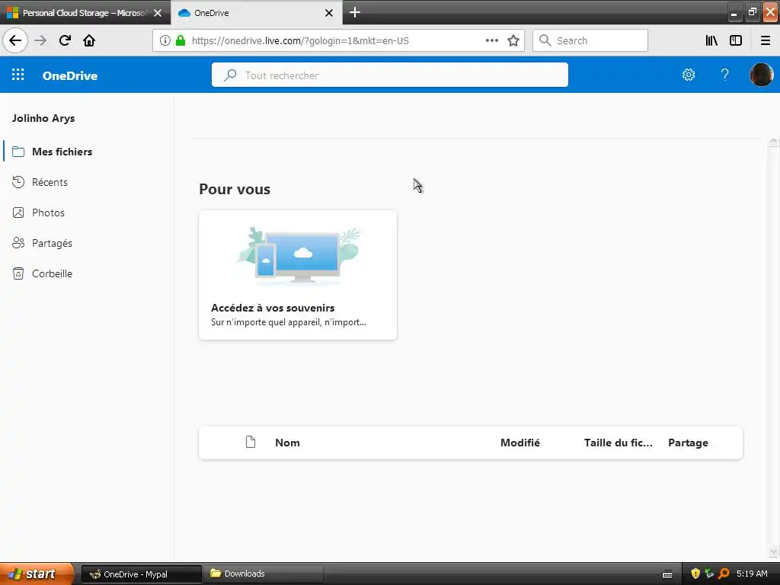Open the Windows start button
This screenshot has height=585, width=780.
point(37,574)
